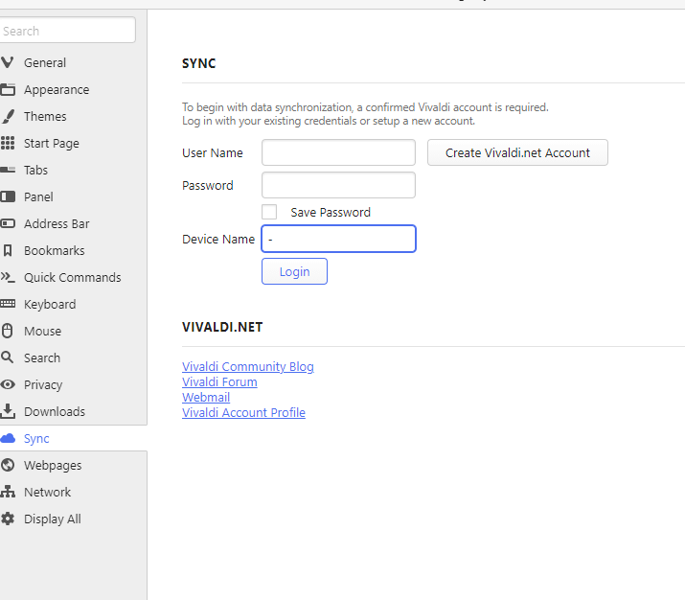The height and width of the screenshot is (600, 685).
Task: Click the settings Search box
Action: [x=67, y=31]
